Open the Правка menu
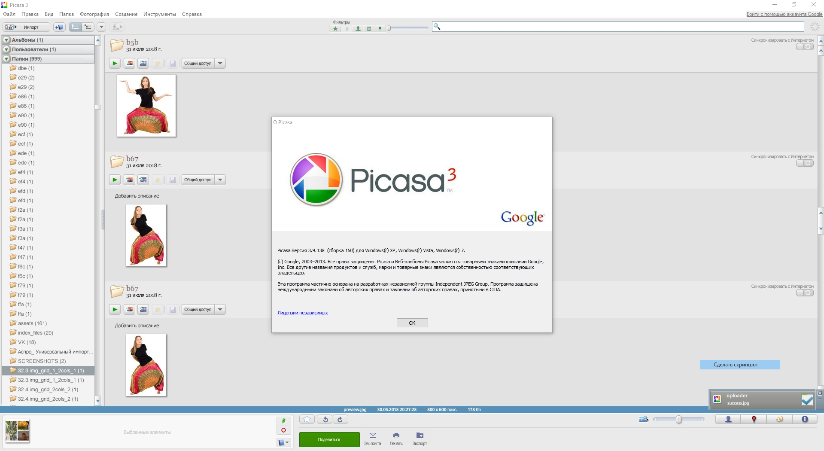Screen dimensions: 824x451 click(x=30, y=14)
